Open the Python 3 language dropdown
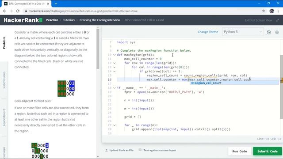The width and height of the screenshot is (283, 159). click(243, 32)
